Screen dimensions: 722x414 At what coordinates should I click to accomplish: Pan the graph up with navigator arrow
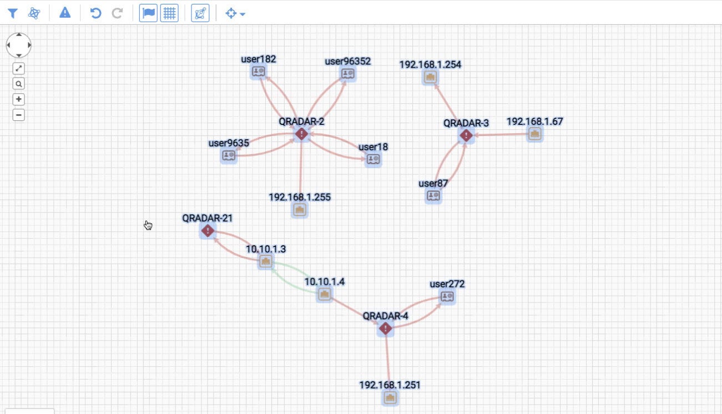tap(19, 35)
